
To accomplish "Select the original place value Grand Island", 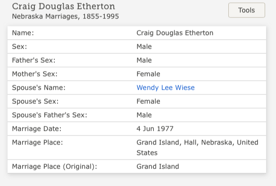I will (158, 167).
